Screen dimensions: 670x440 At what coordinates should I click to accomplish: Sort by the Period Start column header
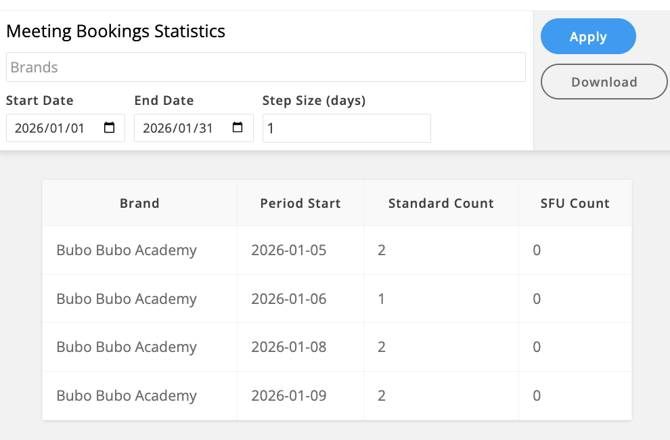(x=300, y=203)
